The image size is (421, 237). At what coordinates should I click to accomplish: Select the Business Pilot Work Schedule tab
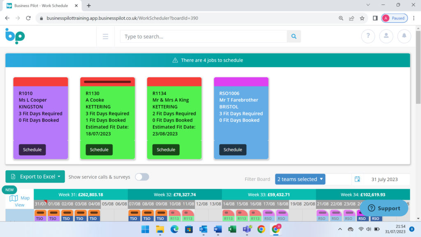[41, 6]
